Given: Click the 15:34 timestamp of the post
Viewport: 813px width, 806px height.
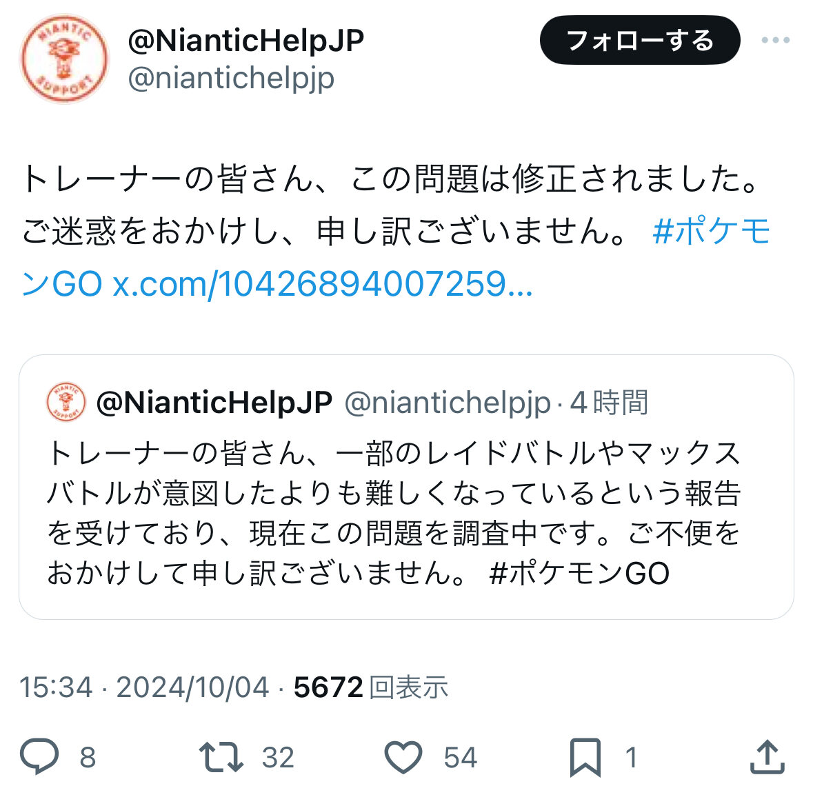Looking at the screenshot, I should click(x=56, y=687).
